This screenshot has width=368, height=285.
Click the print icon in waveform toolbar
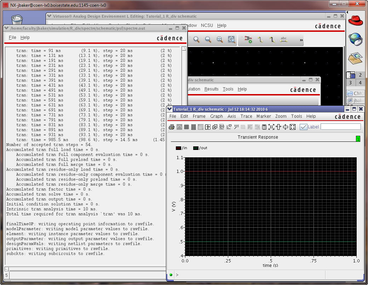[x=172, y=127]
